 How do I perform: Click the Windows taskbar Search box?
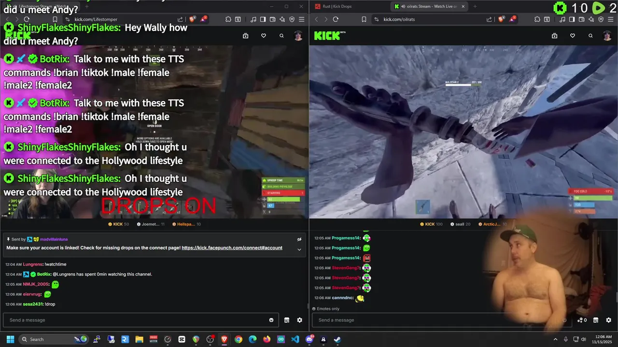(x=54, y=339)
